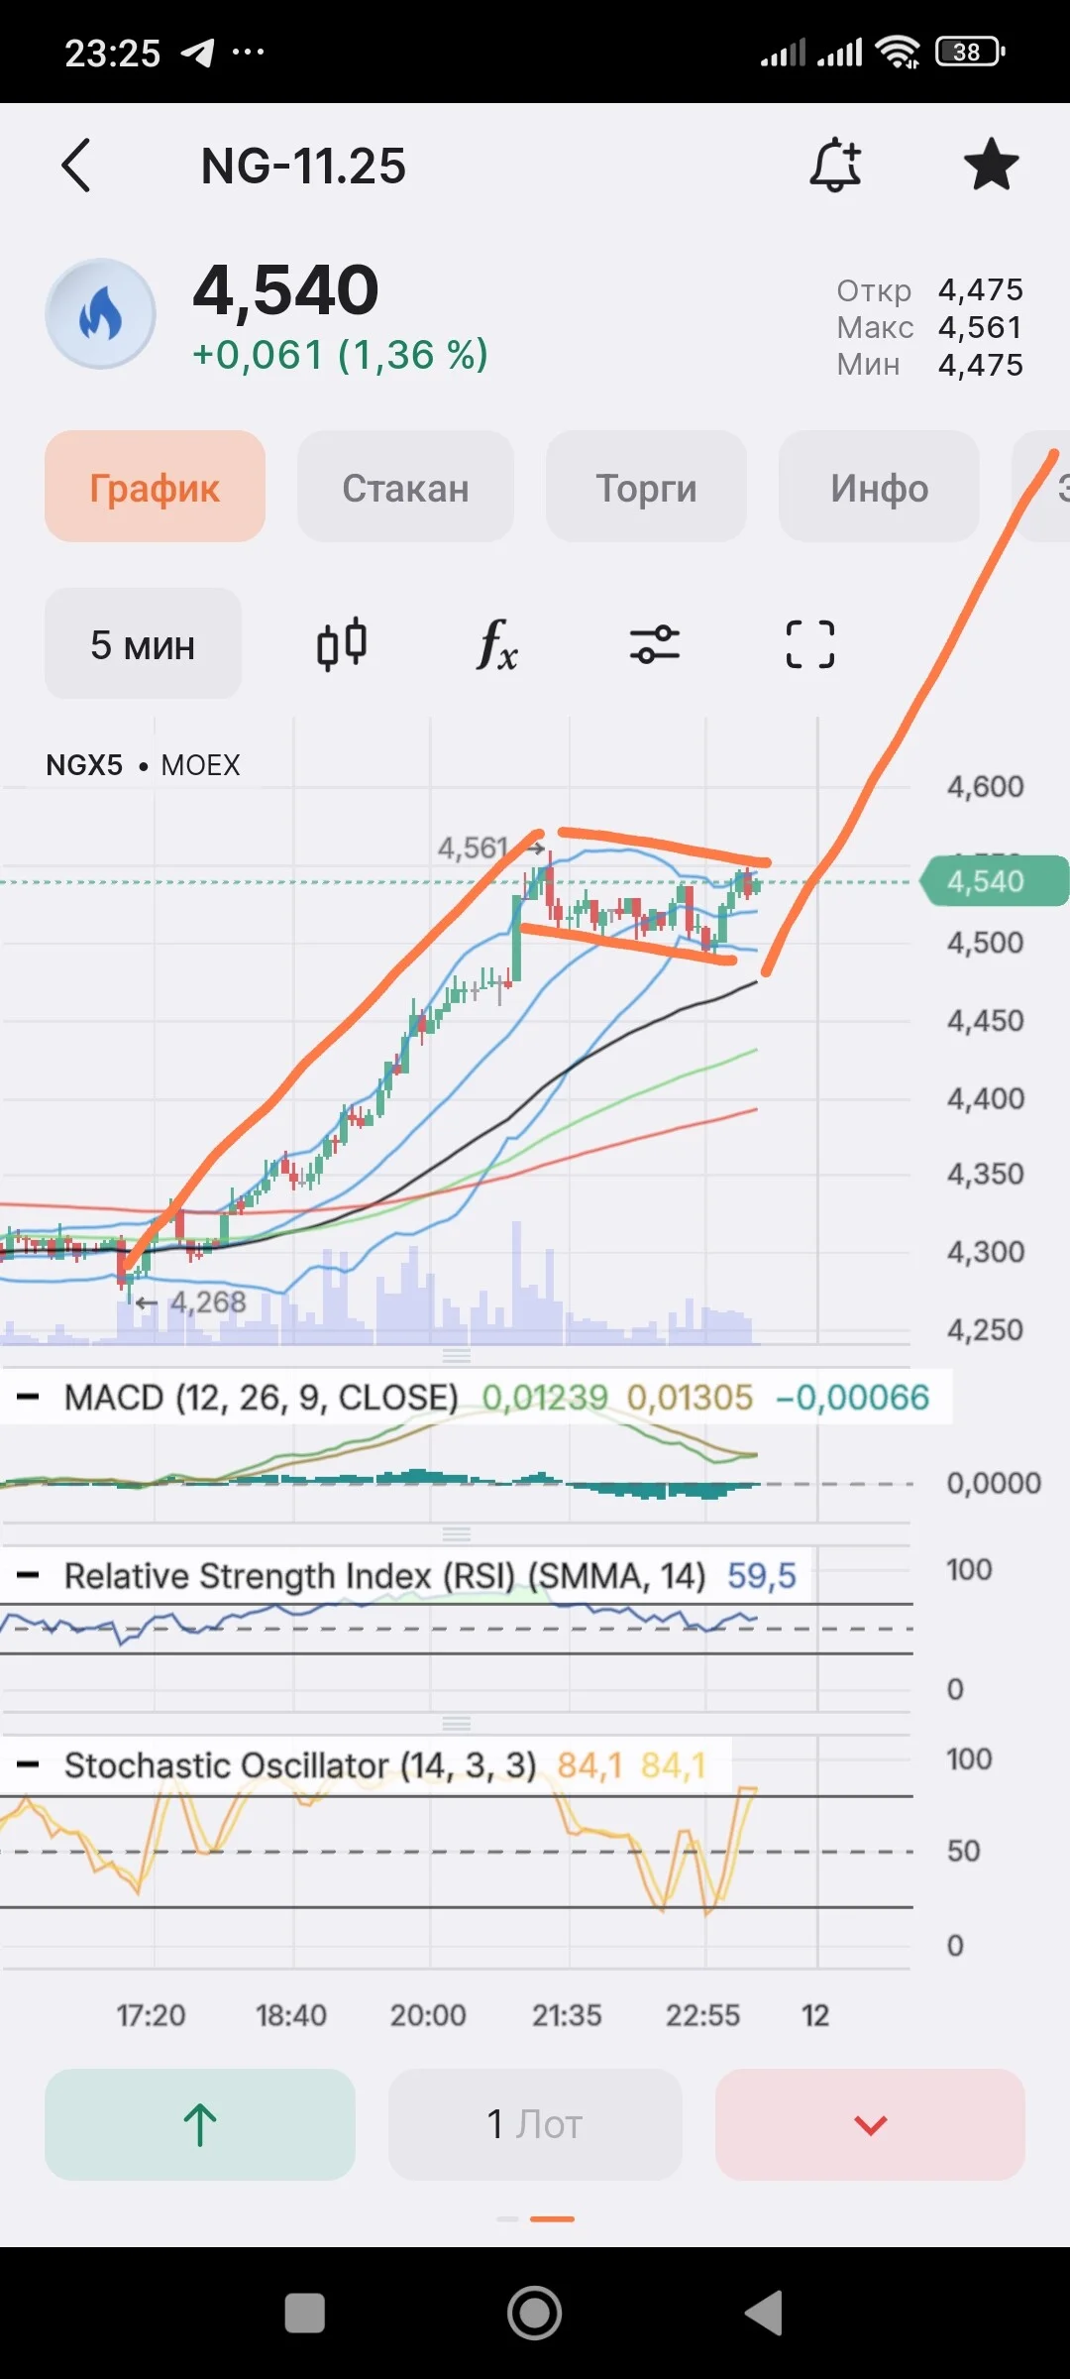Viewport: 1070px width, 2379px height.
Task: Open the 5 мин timeframe selector
Action: click(143, 644)
